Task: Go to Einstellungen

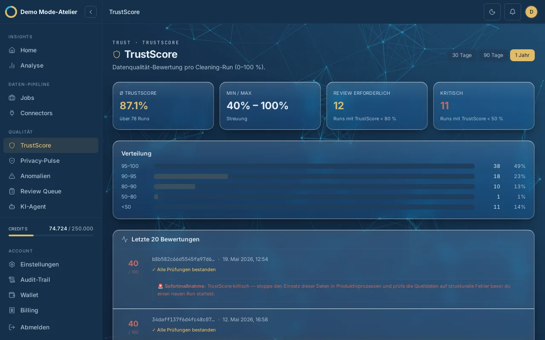Action: (x=51, y=264)
